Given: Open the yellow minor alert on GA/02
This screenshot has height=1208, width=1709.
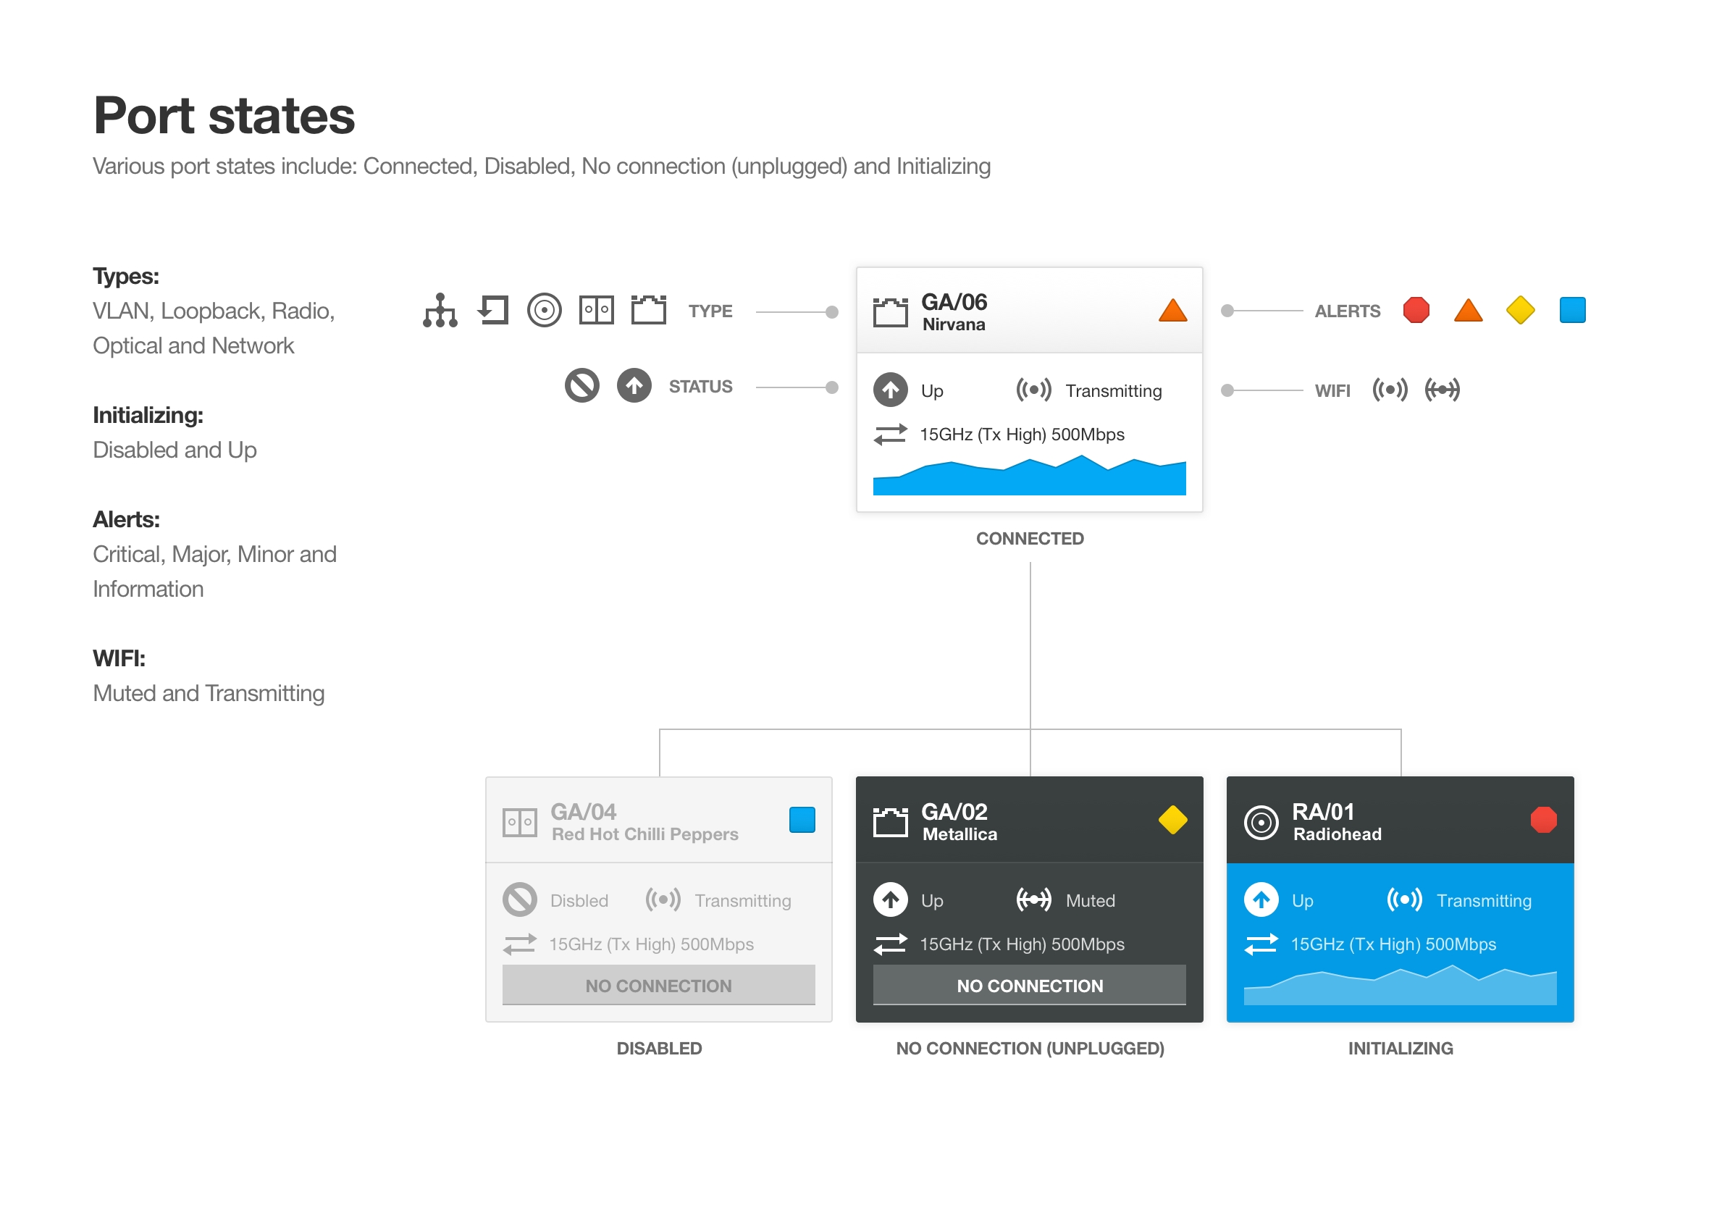Looking at the screenshot, I should pyautogui.click(x=1172, y=821).
